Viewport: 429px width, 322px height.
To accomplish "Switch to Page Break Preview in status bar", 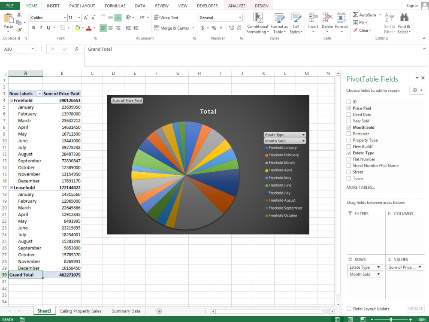I will click(363, 319).
